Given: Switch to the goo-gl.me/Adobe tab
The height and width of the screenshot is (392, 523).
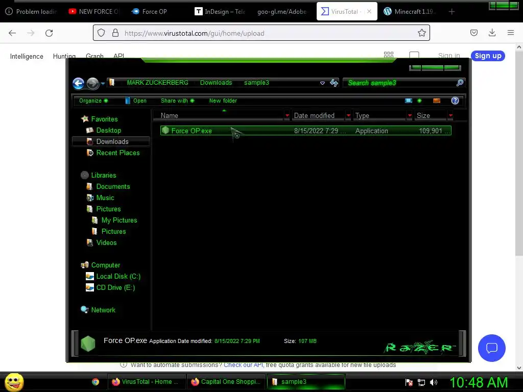Looking at the screenshot, I should pyautogui.click(x=282, y=12).
